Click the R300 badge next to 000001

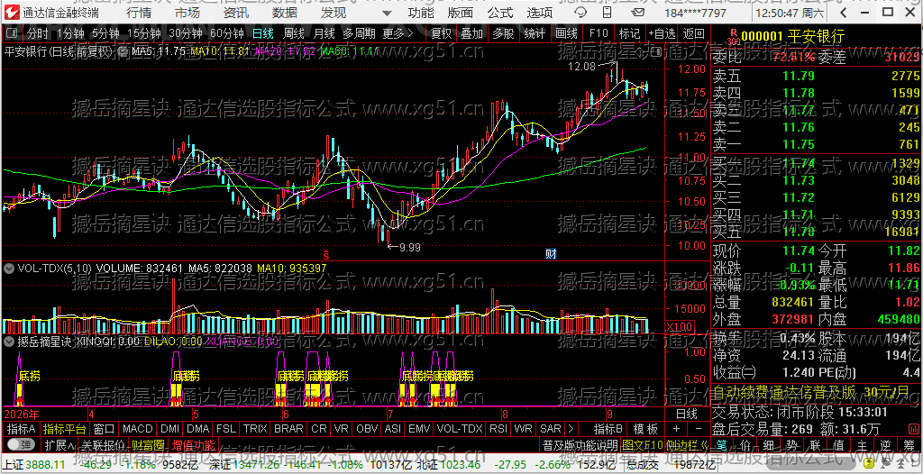[733, 37]
